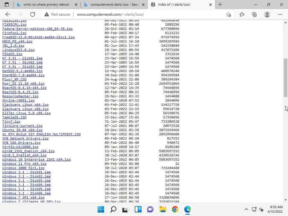This screenshot has height=216, width=288.
Task: Open TinyCore-current.iso link
Action: [22, 126]
